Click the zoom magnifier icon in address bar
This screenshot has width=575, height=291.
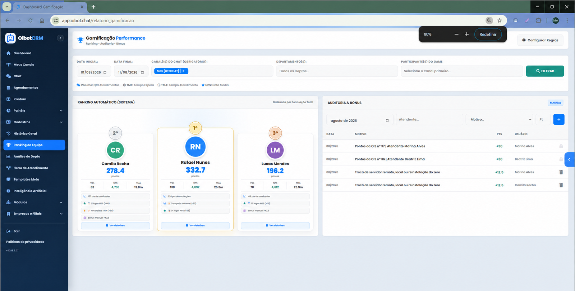489,21
